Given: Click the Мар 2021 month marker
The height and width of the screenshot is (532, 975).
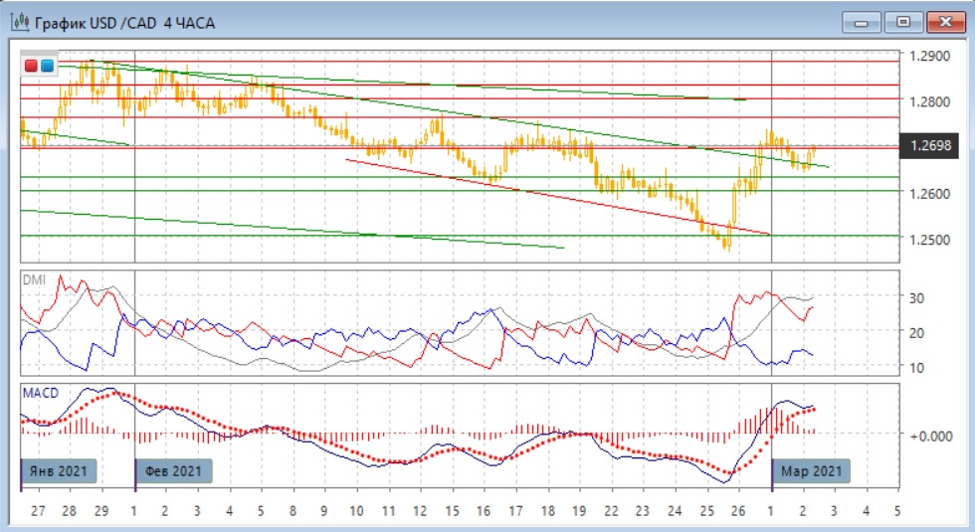Looking at the screenshot, I should (812, 471).
